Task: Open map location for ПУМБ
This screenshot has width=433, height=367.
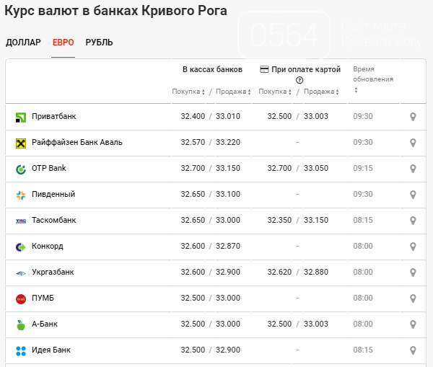Action: click(x=413, y=299)
